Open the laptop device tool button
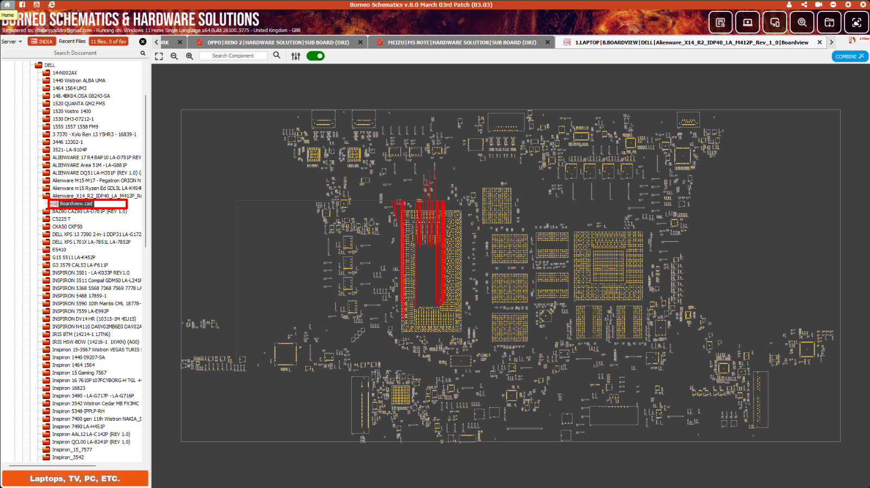This screenshot has height=488, width=870. 748,22
